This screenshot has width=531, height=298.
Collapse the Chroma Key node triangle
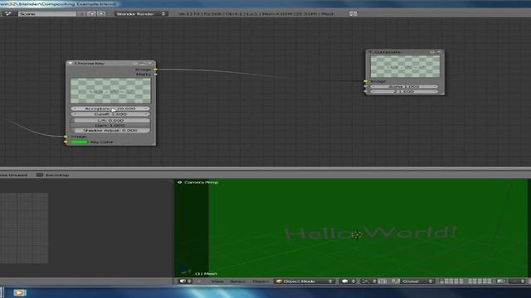tap(70, 63)
